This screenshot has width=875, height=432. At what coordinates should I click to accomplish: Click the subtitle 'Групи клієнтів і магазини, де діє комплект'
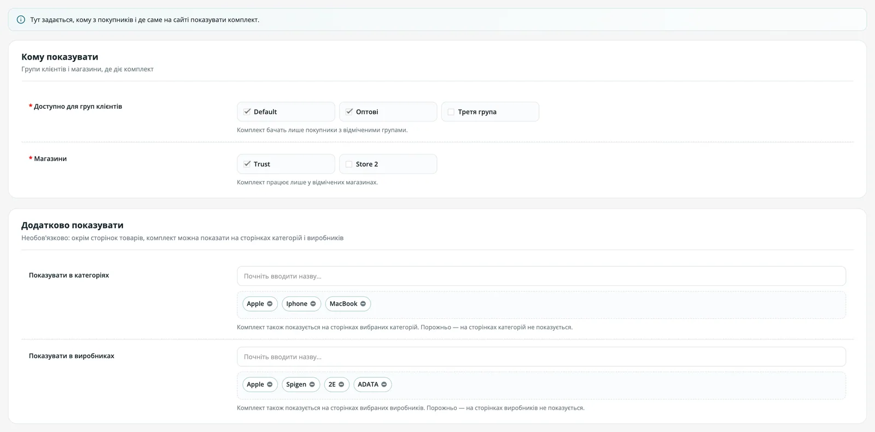tap(87, 69)
